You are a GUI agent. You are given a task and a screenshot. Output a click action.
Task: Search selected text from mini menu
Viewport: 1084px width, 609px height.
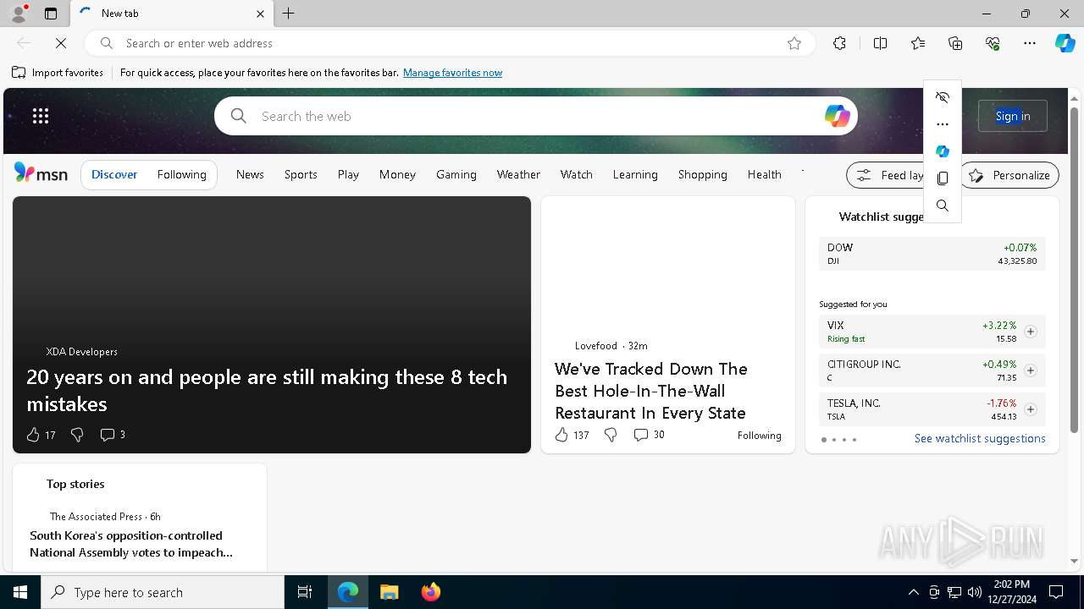943,206
